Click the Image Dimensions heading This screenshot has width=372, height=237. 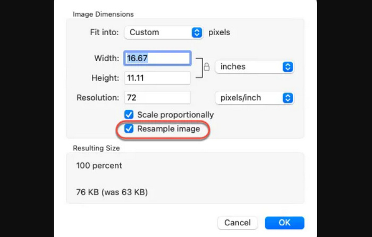click(x=103, y=14)
